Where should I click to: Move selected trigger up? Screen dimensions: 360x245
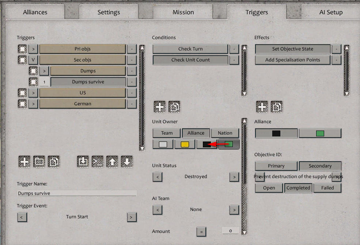point(112,162)
